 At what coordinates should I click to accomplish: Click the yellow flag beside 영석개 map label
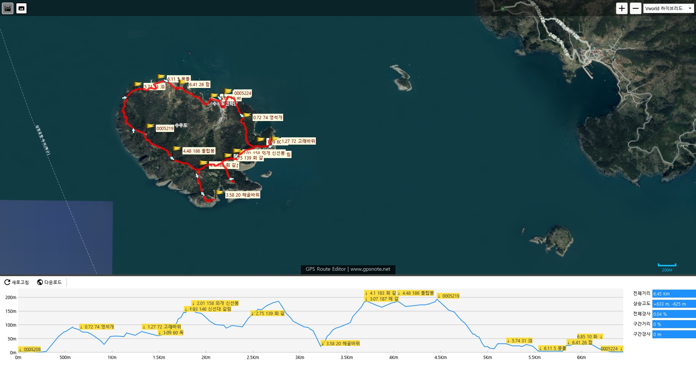point(247,115)
